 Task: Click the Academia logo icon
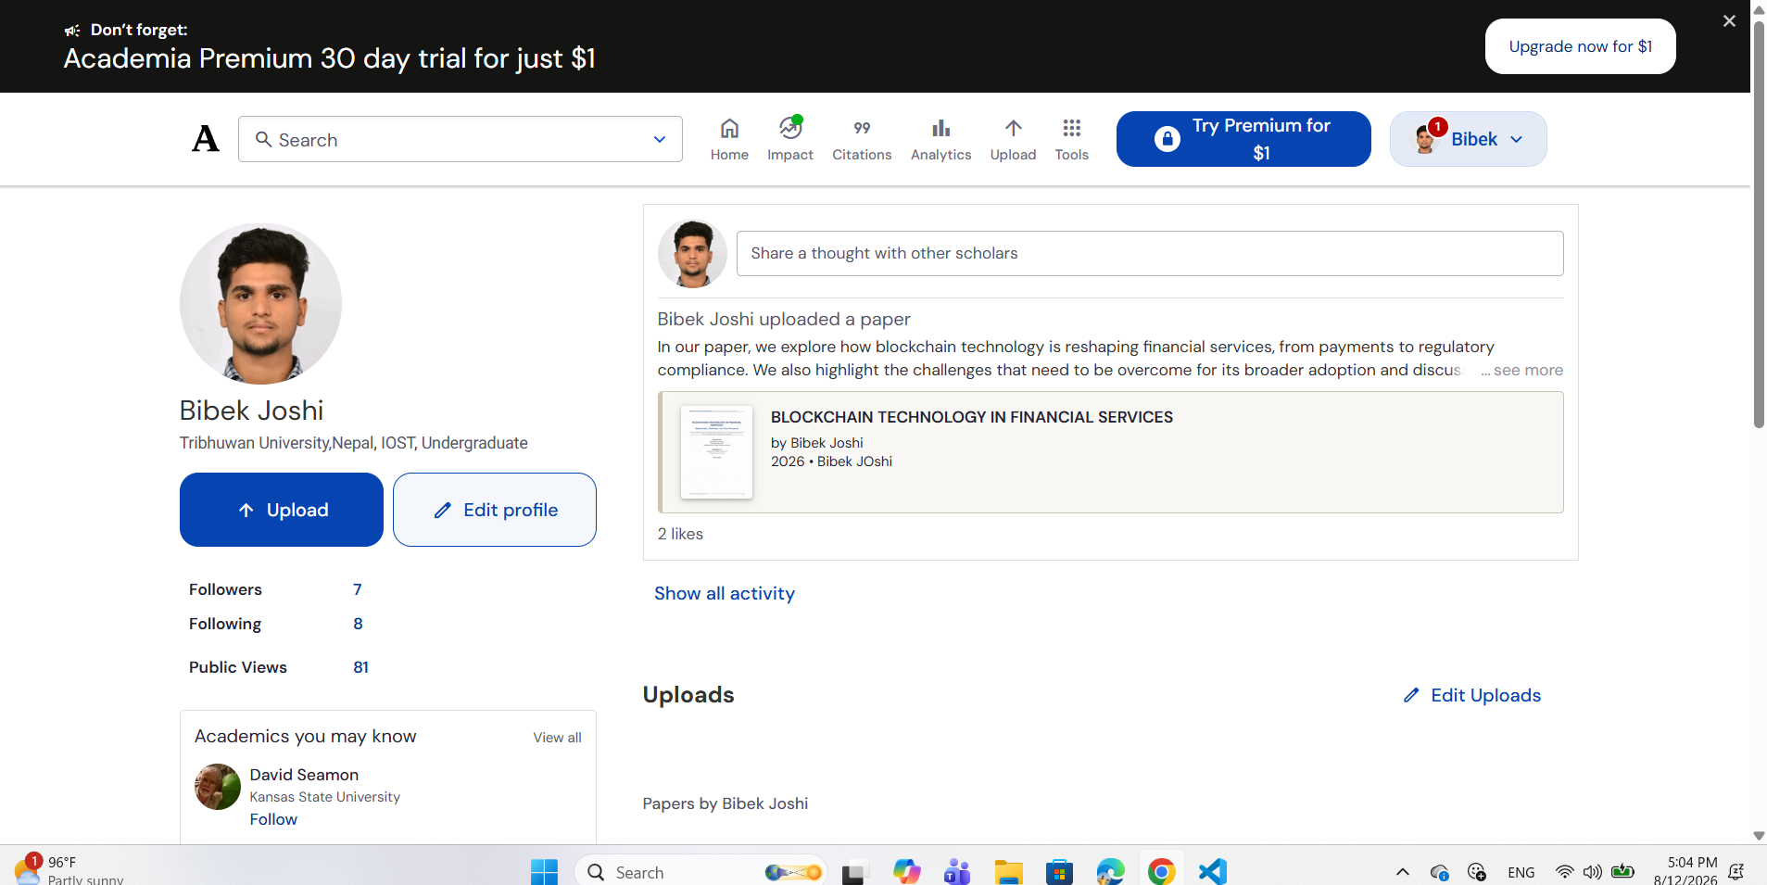[x=206, y=139]
